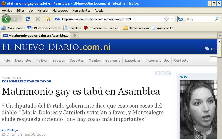Click the vertical scrollbar up arrow
Image resolution: width=222 pixels, height=139 pixels.
point(220,42)
